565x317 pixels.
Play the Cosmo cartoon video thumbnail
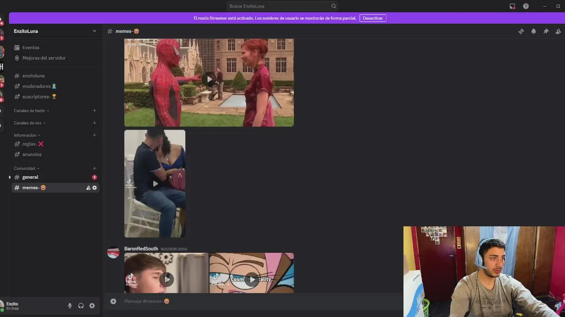(252, 279)
